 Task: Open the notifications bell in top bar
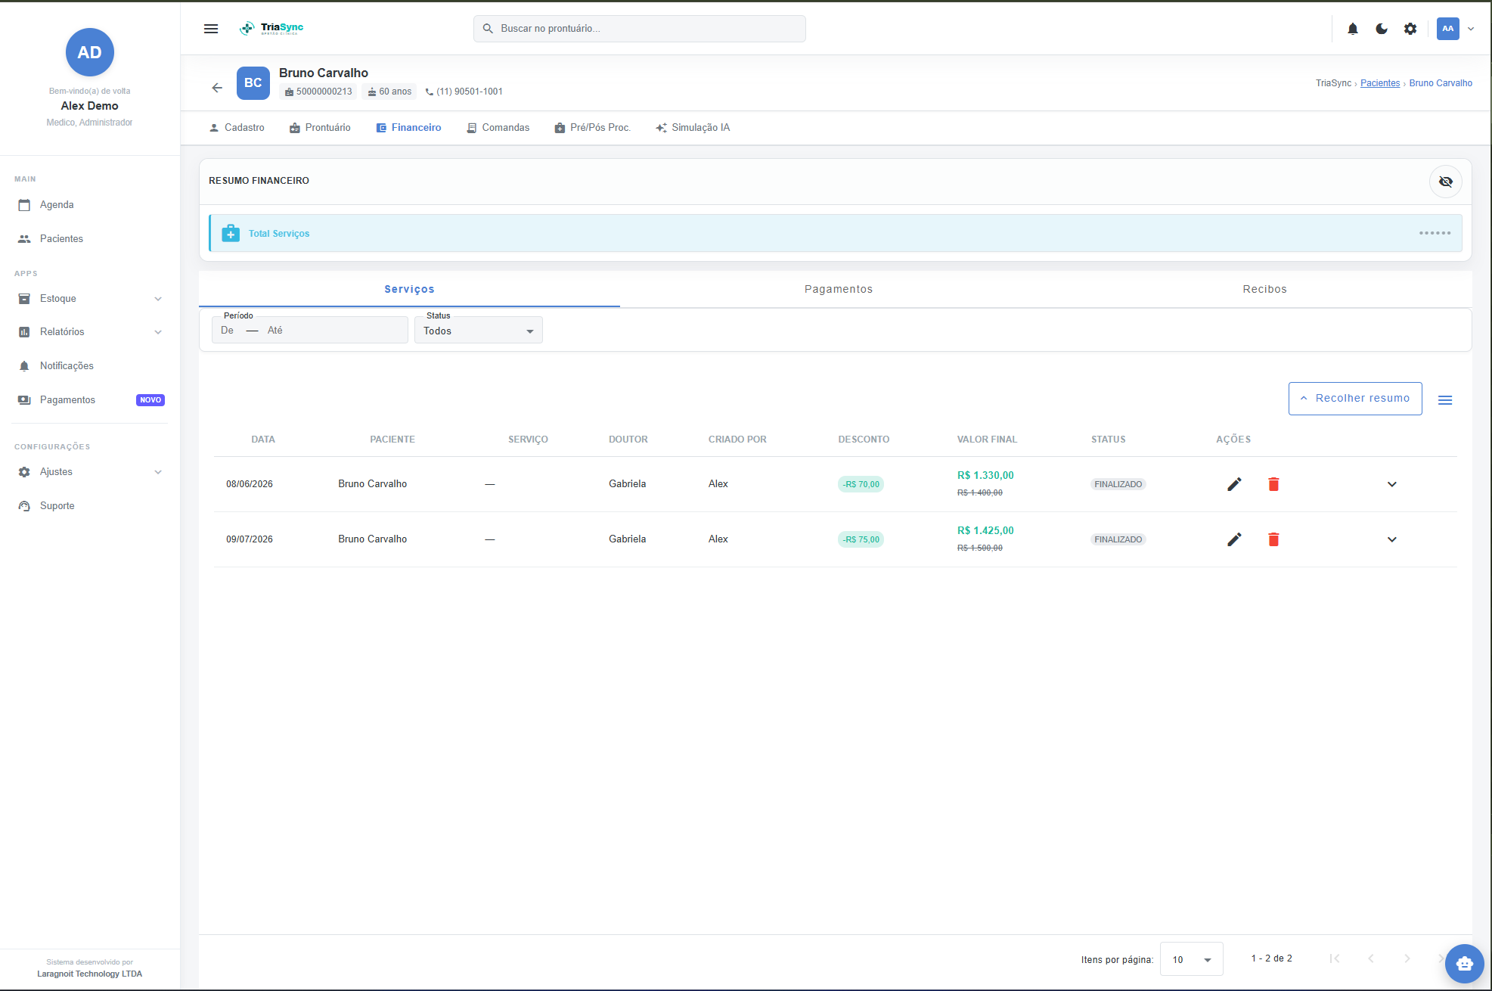click(1353, 29)
